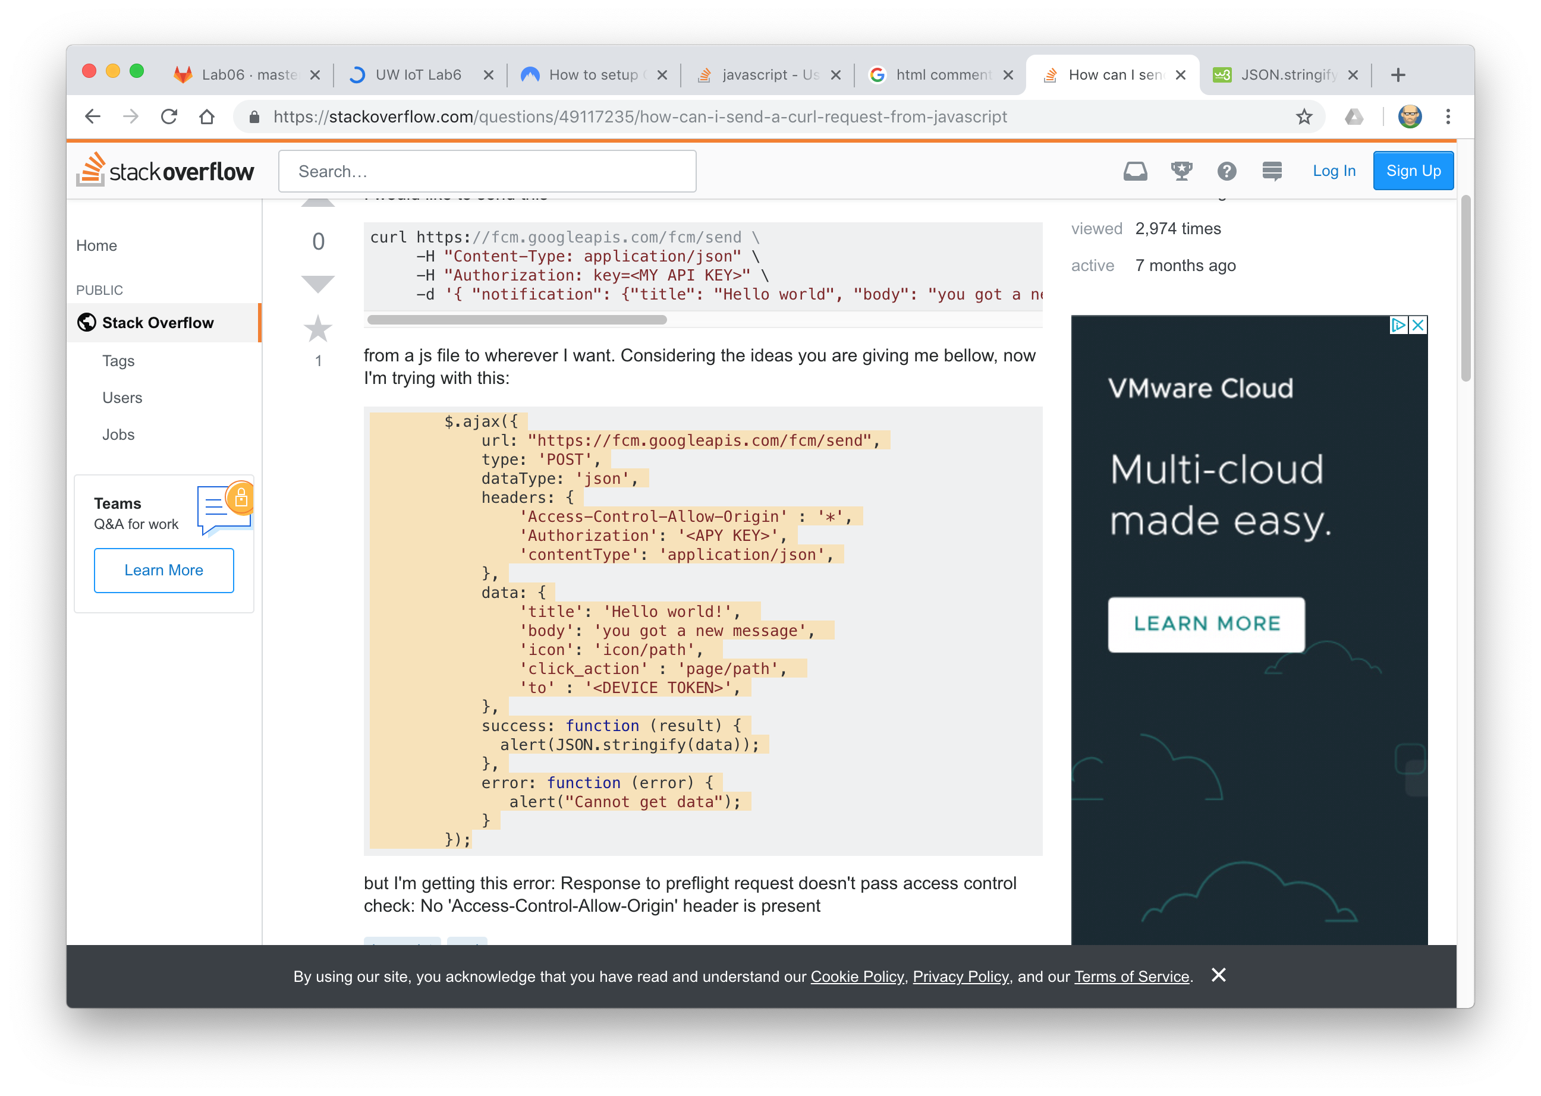The height and width of the screenshot is (1096, 1541).
Task: Dismiss the cookie notice banner
Action: (x=1218, y=975)
